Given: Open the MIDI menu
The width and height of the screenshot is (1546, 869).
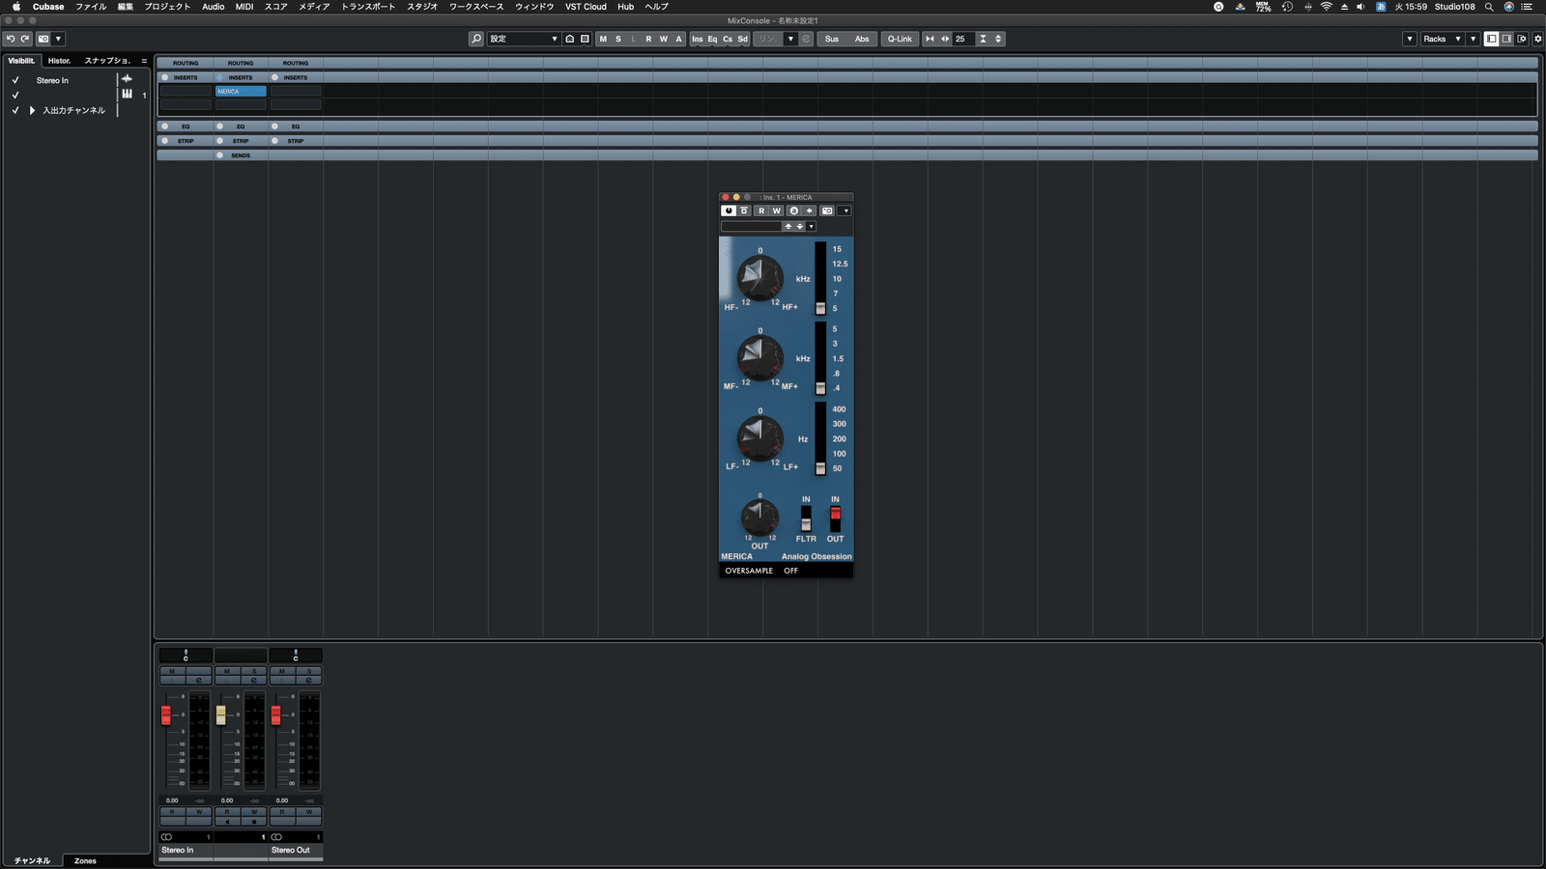Looking at the screenshot, I should 244,7.
